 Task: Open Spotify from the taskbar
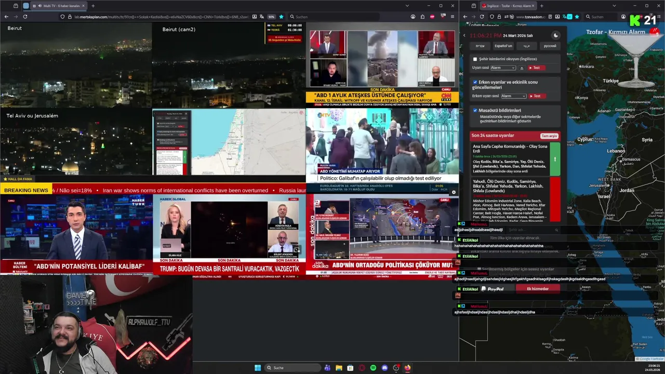coord(373,368)
